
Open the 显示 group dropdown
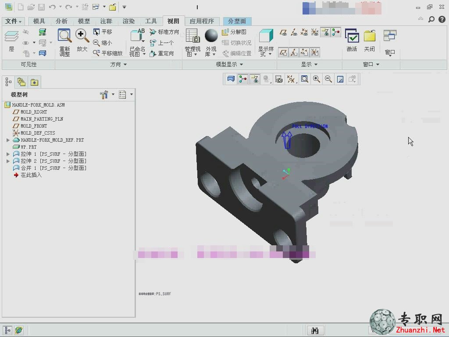click(x=309, y=65)
